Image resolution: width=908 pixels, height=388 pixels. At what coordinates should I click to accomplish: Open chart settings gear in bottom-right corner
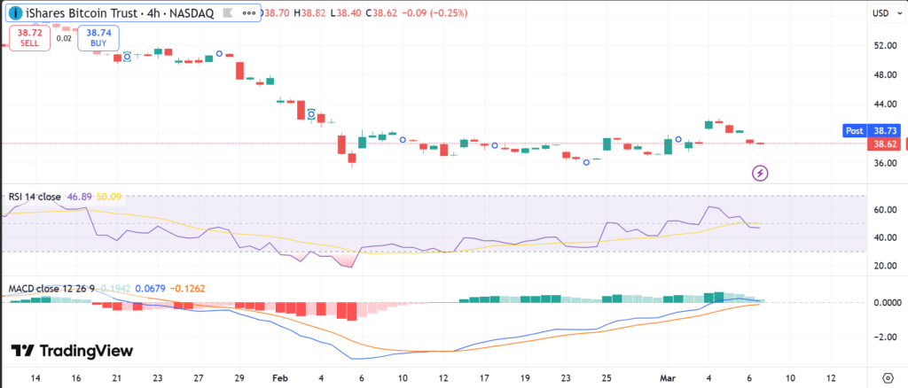click(x=888, y=376)
